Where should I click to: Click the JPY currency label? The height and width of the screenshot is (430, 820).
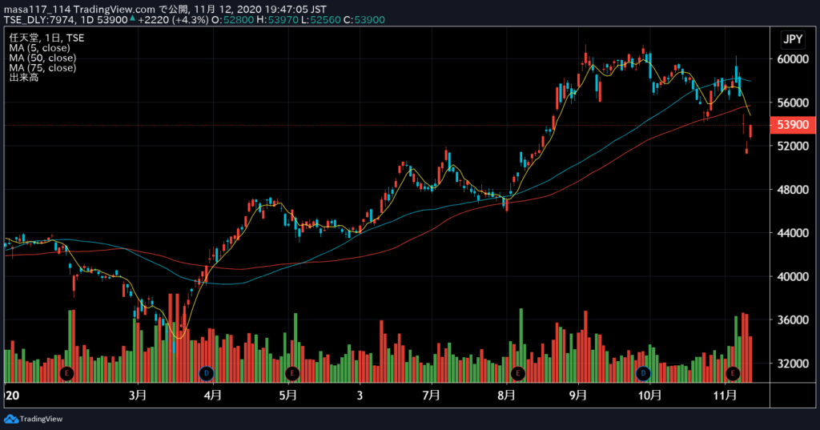[x=793, y=39]
